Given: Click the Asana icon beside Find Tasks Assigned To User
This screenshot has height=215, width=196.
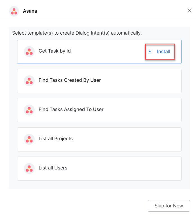Looking at the screenshot, I should tap(29, 110).
